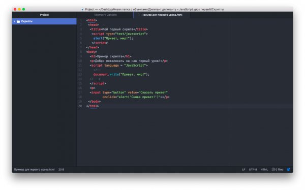Click line number 11 in the gutter
This screenshot has width=305, height=190.
point(80,66)
